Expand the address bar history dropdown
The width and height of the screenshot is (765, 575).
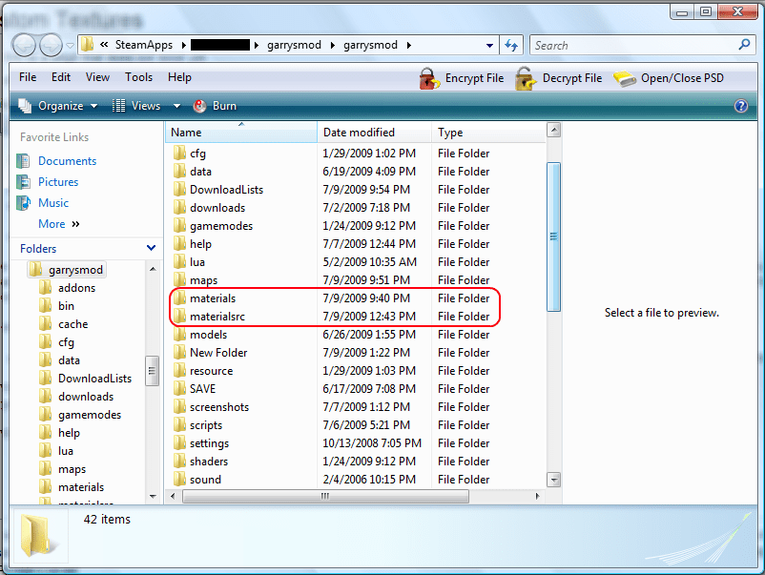489,46
